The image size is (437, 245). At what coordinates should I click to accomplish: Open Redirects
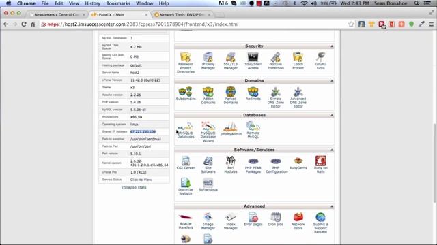(253, 94)
